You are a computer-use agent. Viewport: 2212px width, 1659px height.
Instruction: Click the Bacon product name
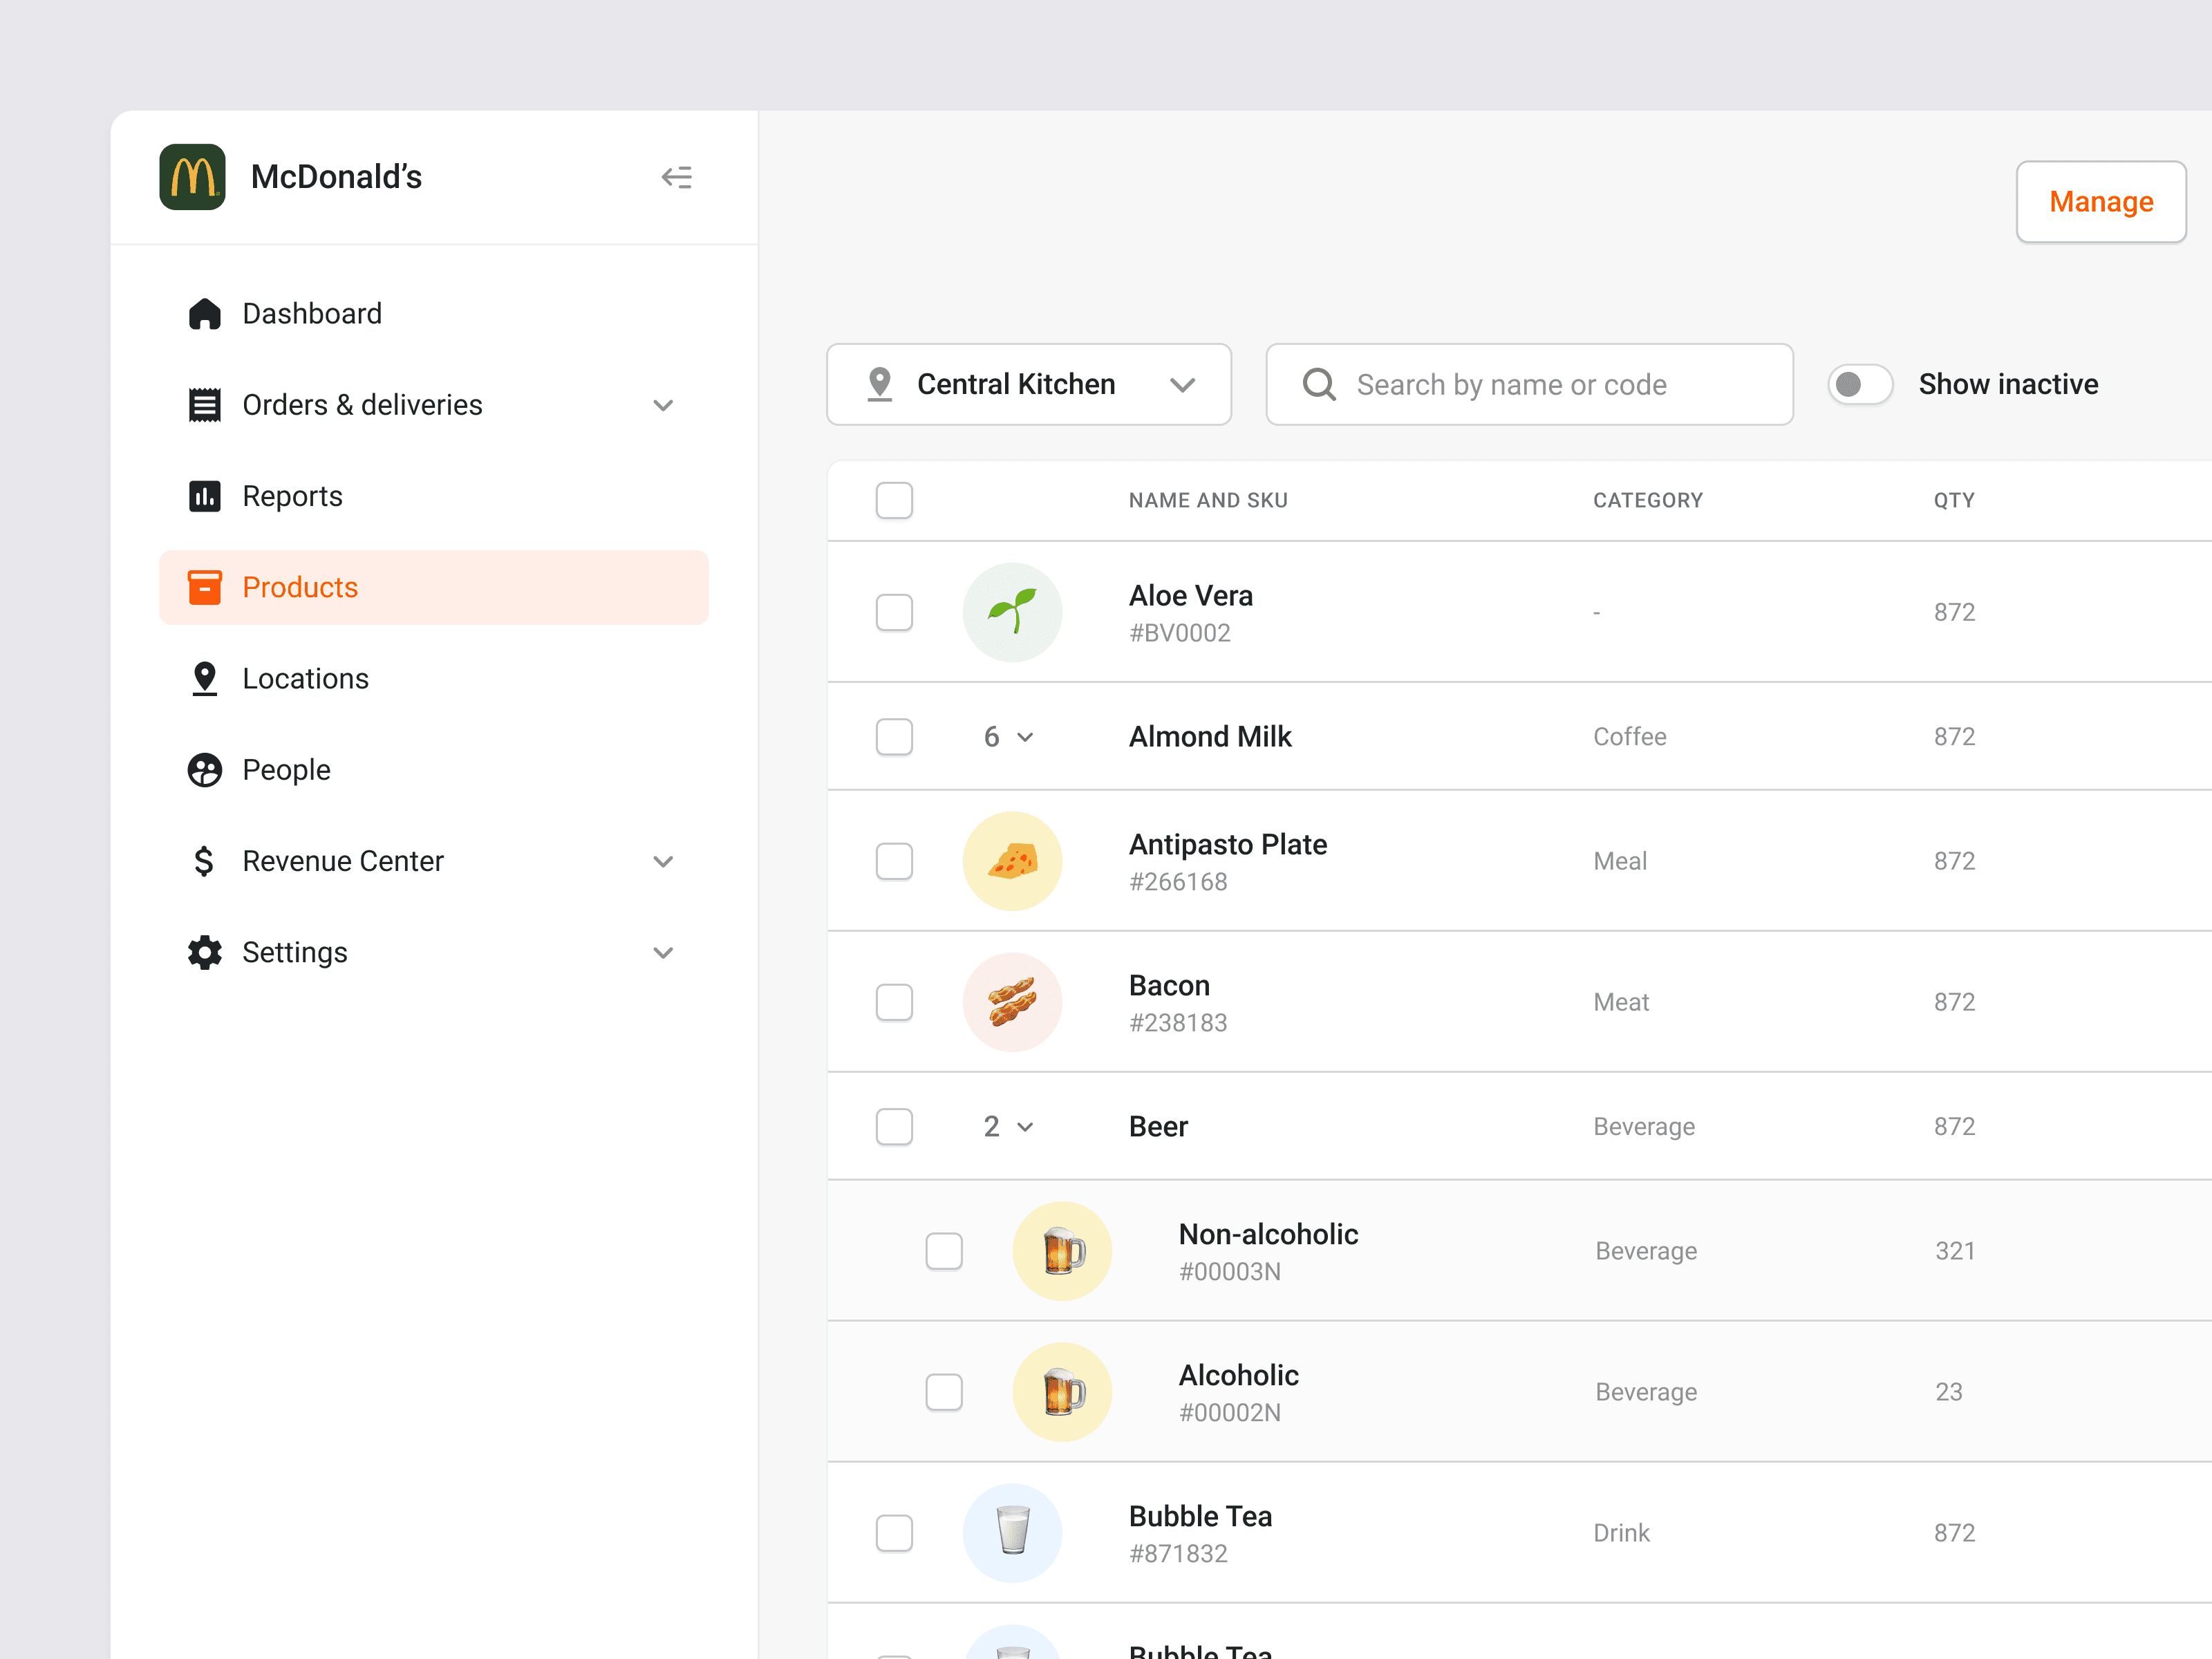click(1169, 986)
